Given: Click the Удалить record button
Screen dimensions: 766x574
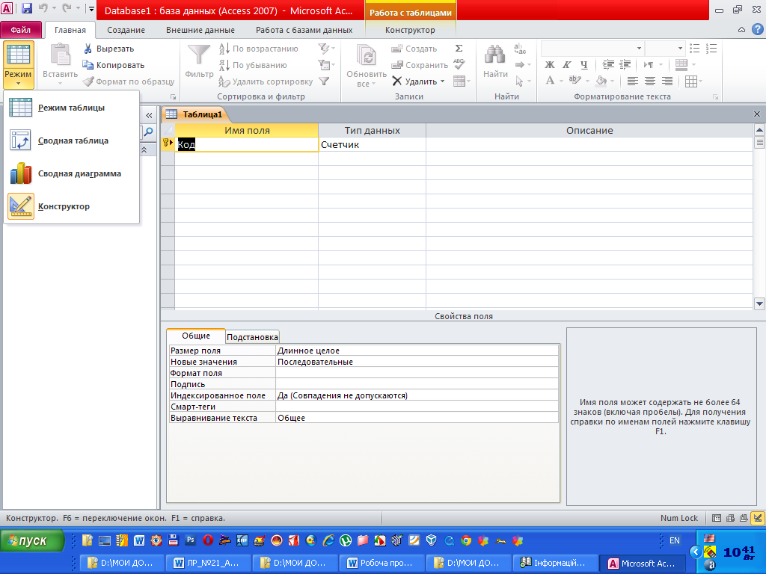Looking at the screenshot, I should click(x=414, y=81).
